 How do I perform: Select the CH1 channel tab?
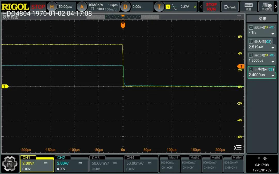(x=26, y=158)
